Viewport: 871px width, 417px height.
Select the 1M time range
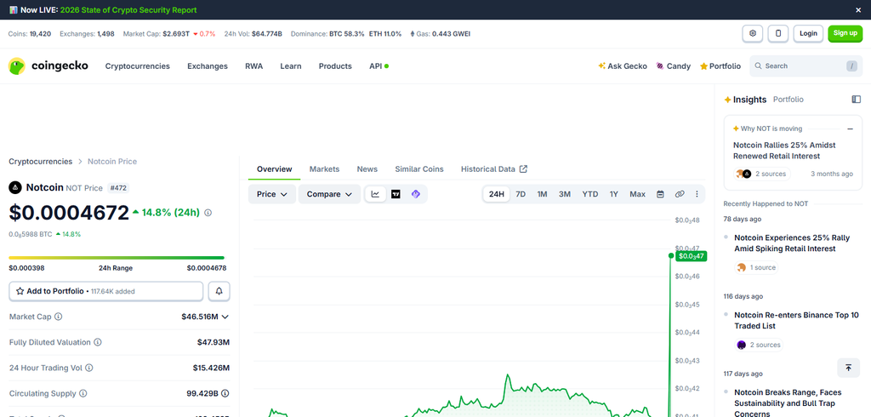coord(542,194)
